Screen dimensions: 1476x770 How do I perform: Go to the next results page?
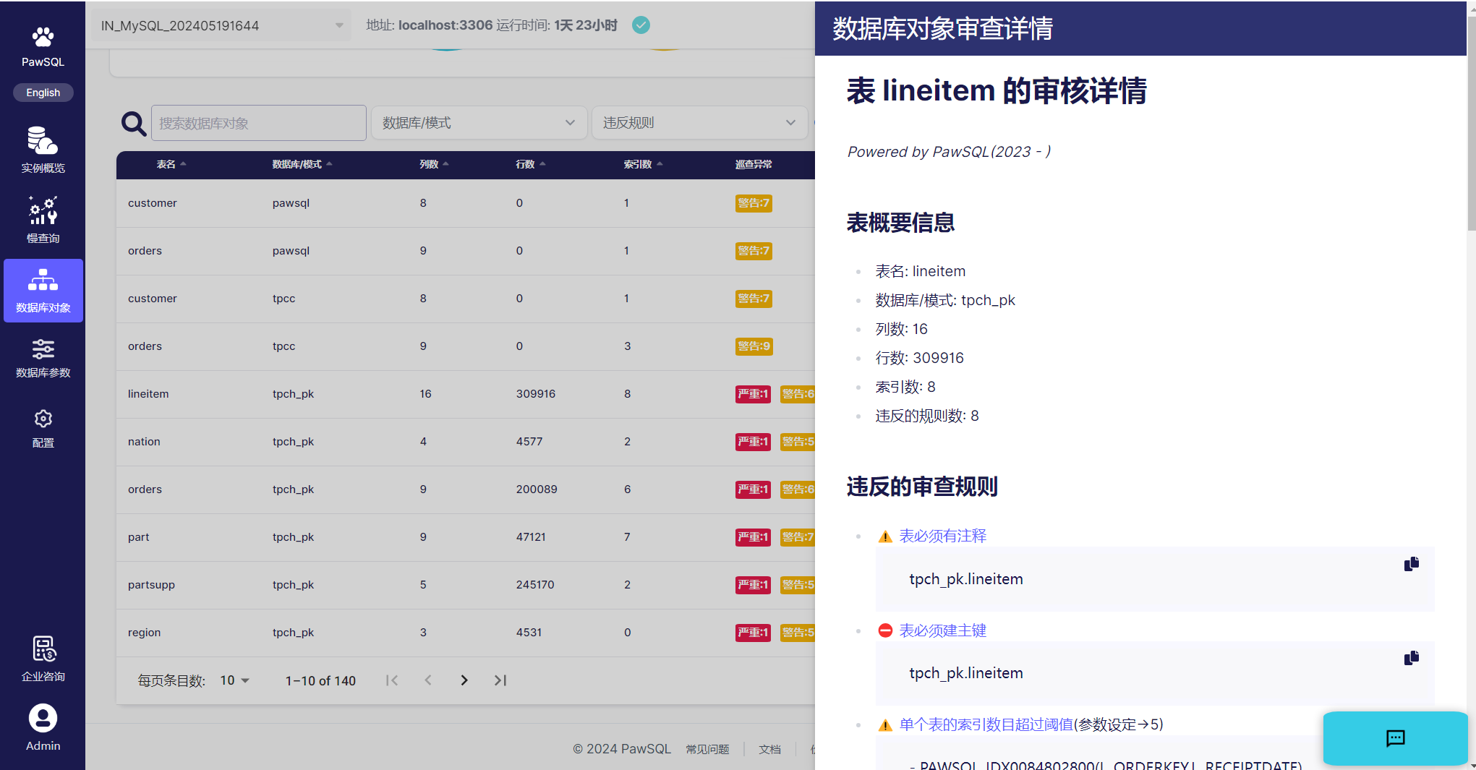pyautogui.click(x=464, y=680)
